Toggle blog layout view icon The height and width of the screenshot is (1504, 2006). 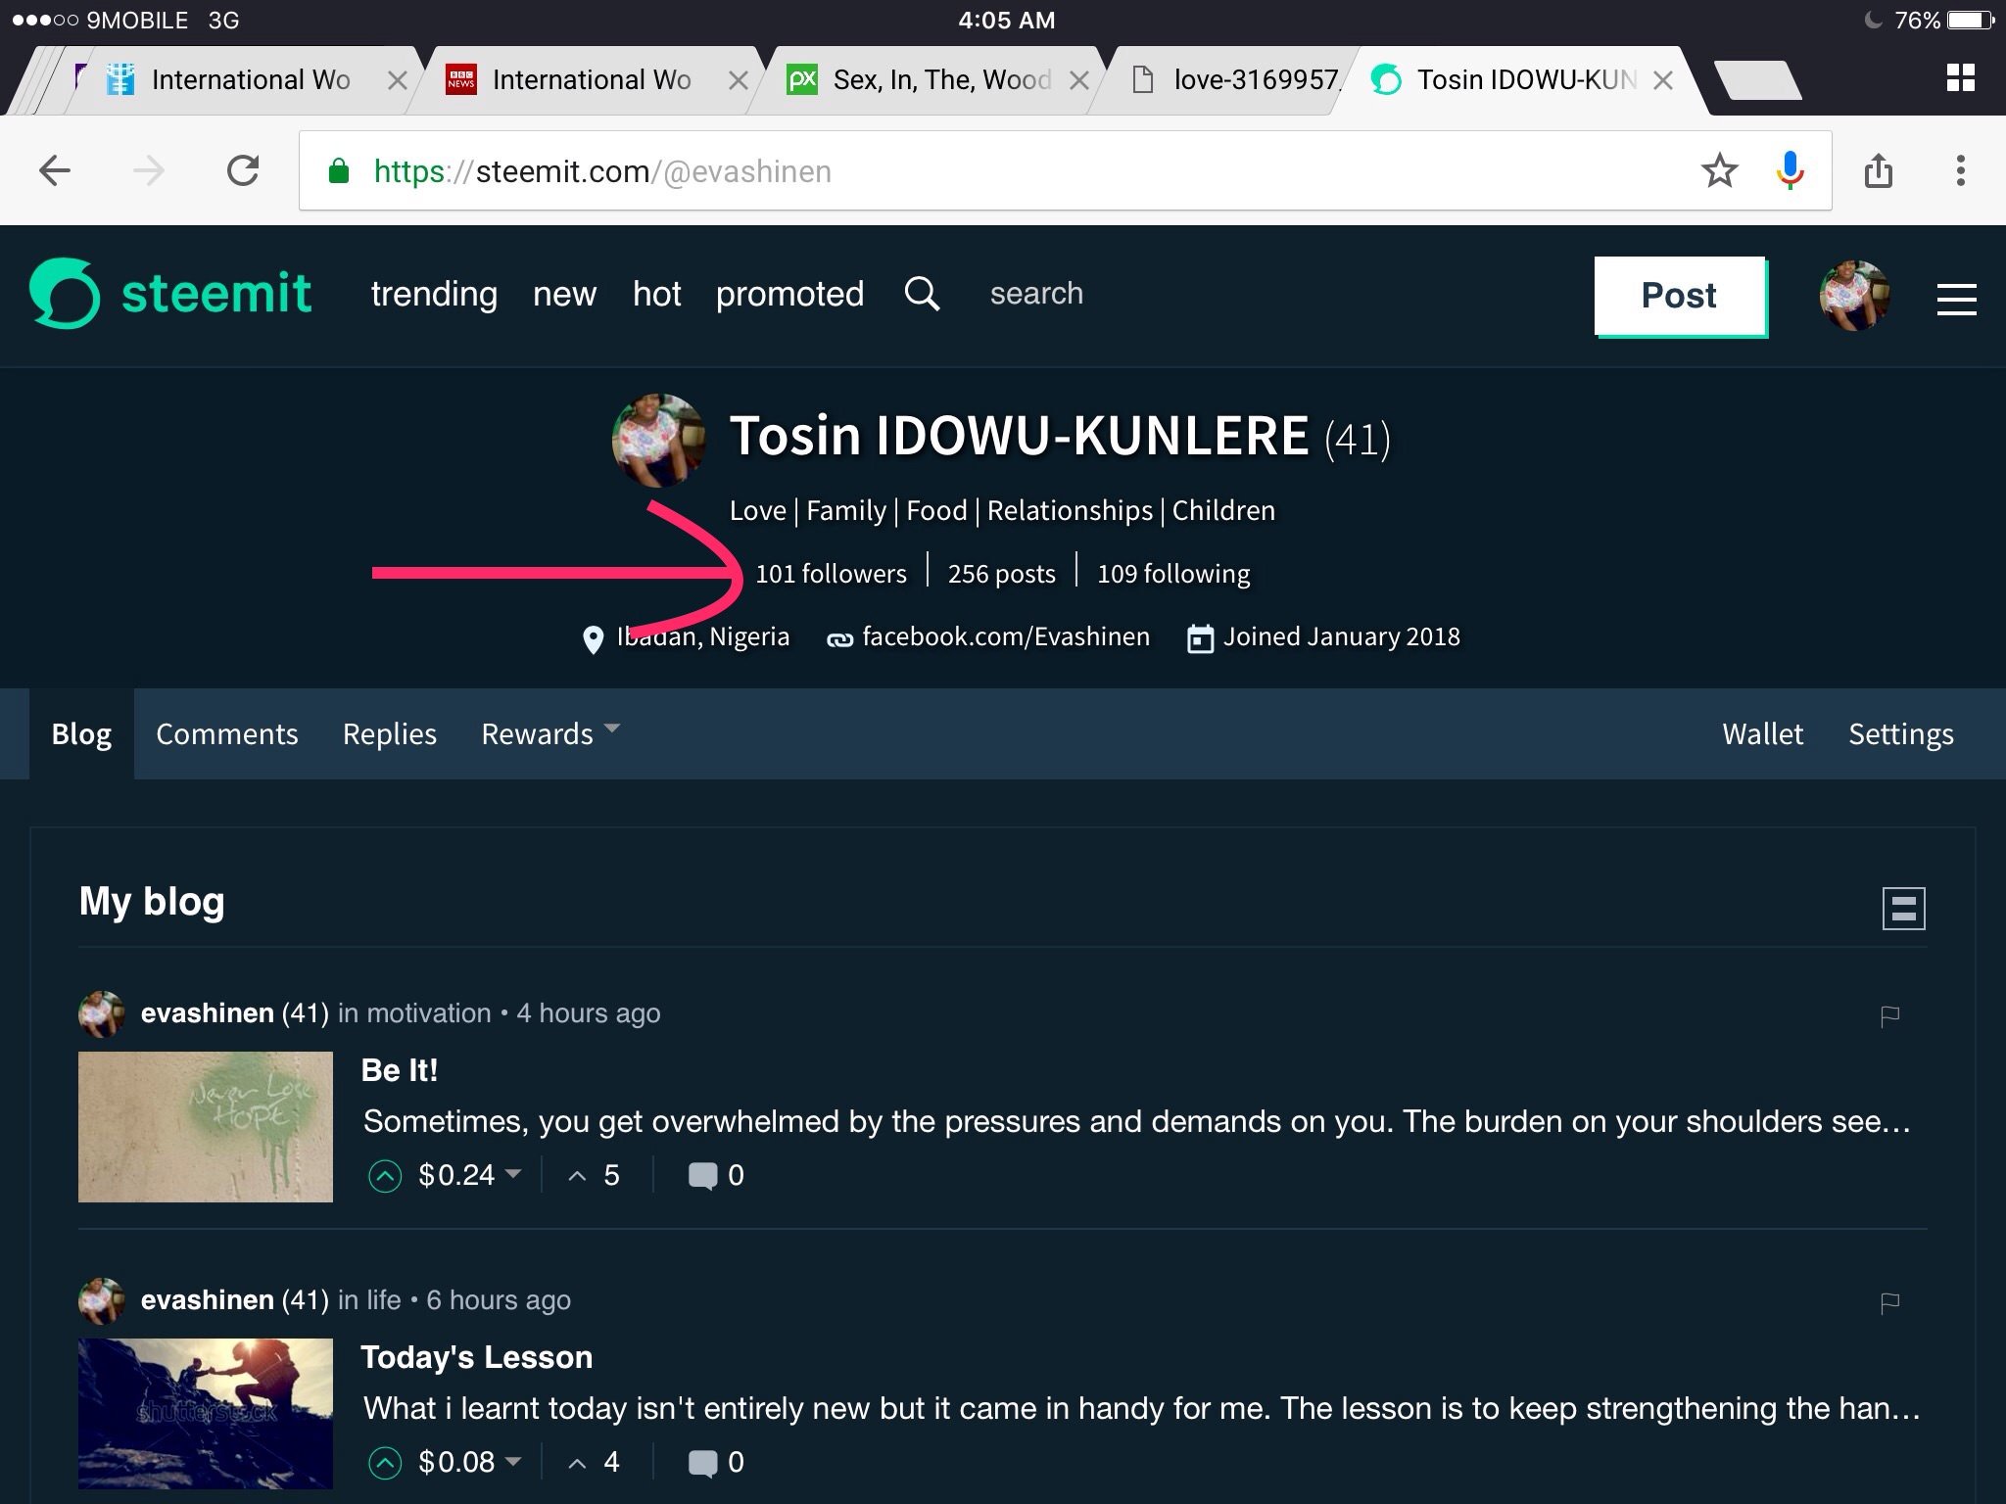[1903, 909]
